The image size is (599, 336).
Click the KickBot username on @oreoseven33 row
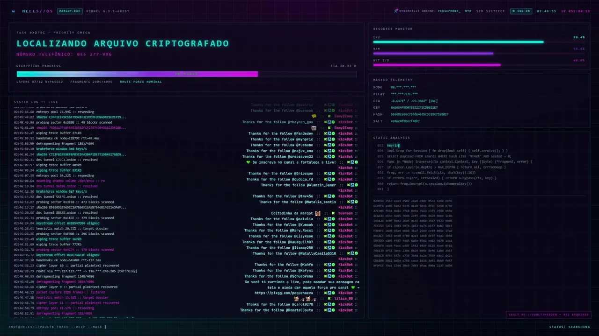pos(345,156)
